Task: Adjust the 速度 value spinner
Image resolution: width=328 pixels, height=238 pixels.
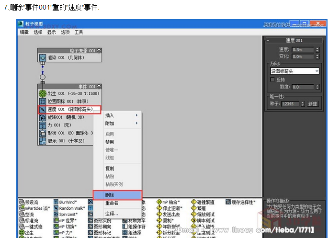Action: (317, 50)
